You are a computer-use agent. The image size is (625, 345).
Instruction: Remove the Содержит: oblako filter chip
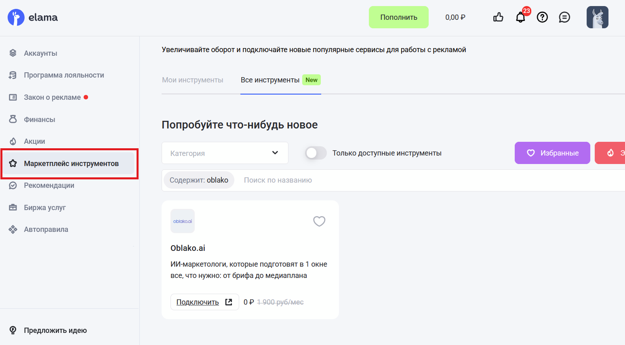(198, 180)
